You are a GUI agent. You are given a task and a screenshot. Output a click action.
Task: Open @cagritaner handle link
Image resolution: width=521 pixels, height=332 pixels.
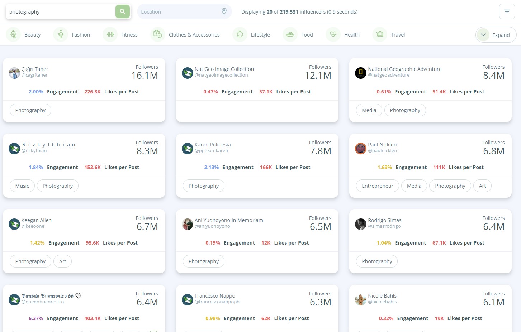[34, 75]
